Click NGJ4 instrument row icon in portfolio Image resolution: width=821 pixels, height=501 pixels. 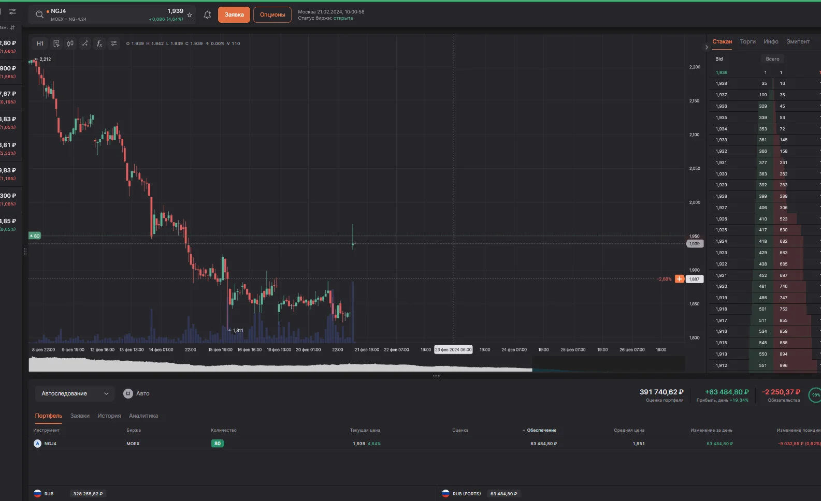[x=37, y=444]
